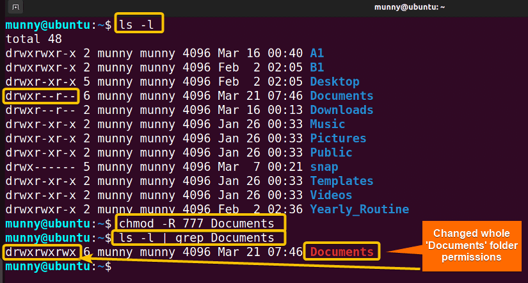Click the new tab icon in title bar
The image size is (528, 283).
pos(15,7)
